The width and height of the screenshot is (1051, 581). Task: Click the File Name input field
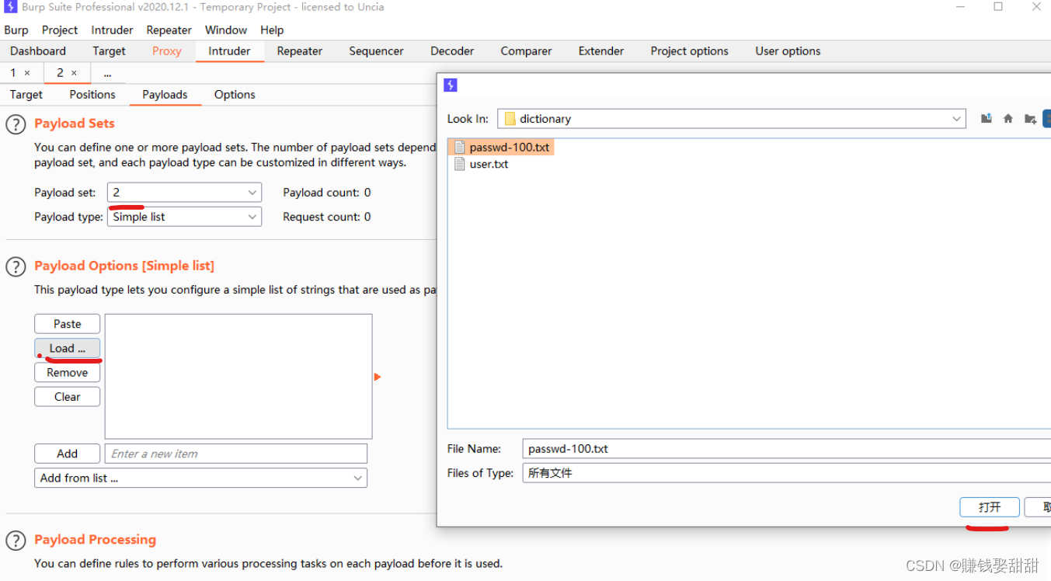click(x=786, y=449)
